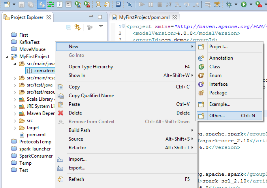Minimize the Project Explorer panel
Viewport: 267px width, 188px height.
[91, 16]
